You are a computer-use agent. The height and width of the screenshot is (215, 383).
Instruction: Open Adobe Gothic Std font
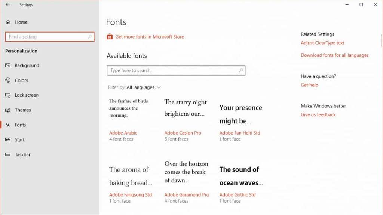pos(238,195)
